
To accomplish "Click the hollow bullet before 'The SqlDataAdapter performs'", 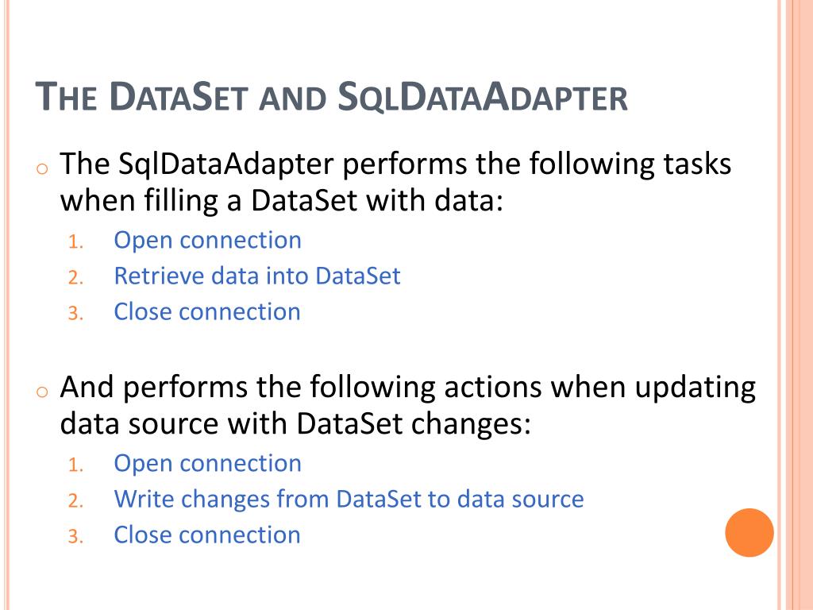I will (x=43, y=168).
